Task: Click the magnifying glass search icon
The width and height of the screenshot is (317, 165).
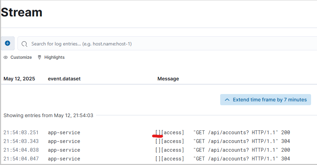Action: point(24,44)
